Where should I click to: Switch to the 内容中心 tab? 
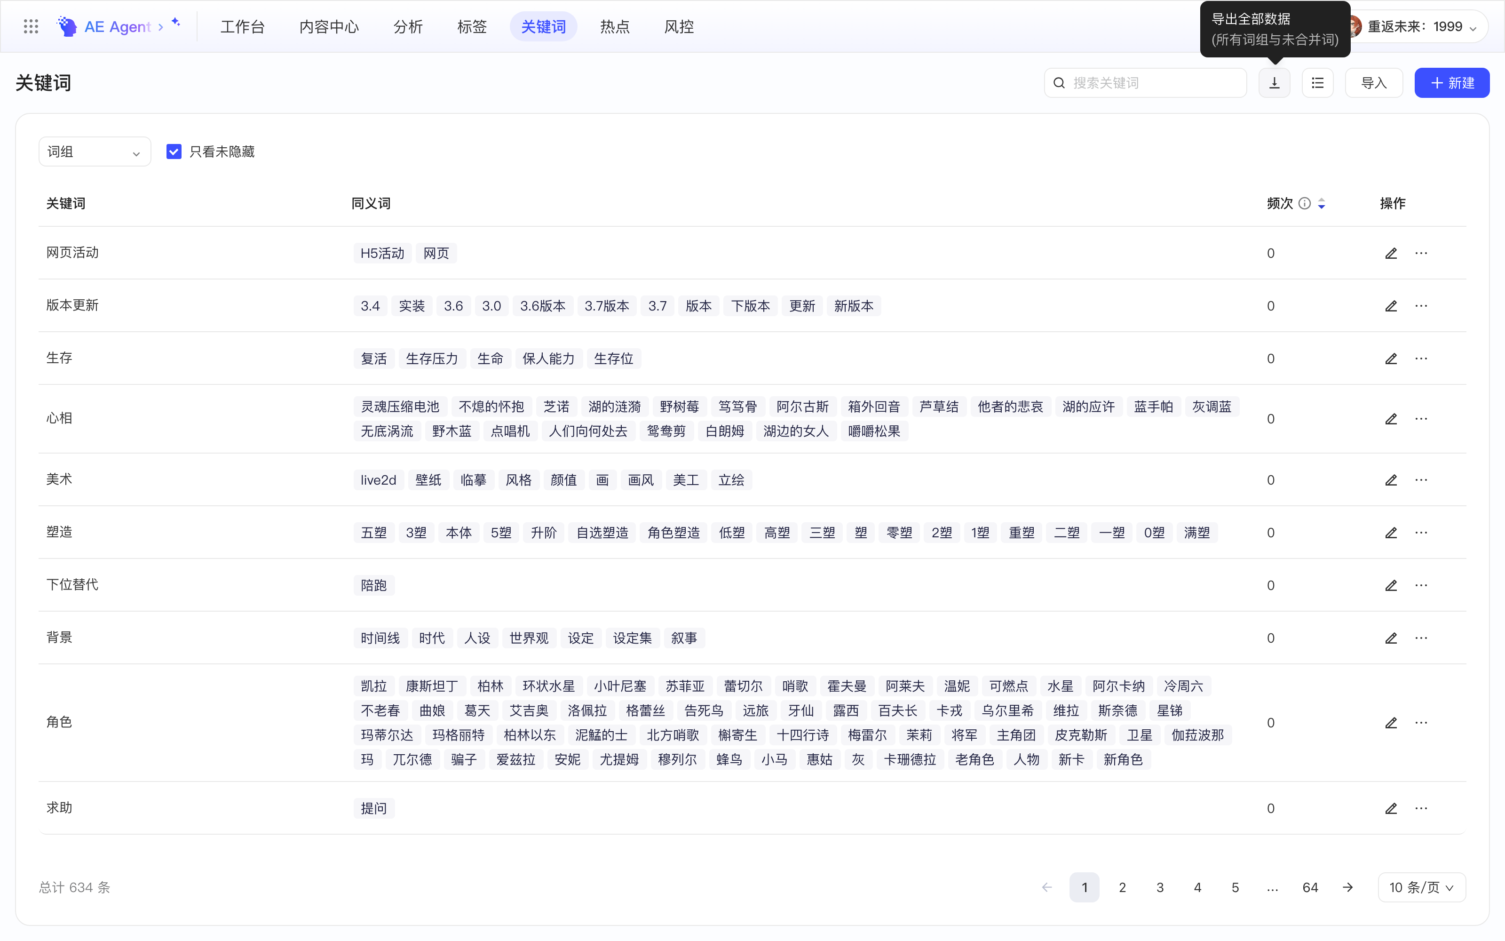[x=329, y=27]
